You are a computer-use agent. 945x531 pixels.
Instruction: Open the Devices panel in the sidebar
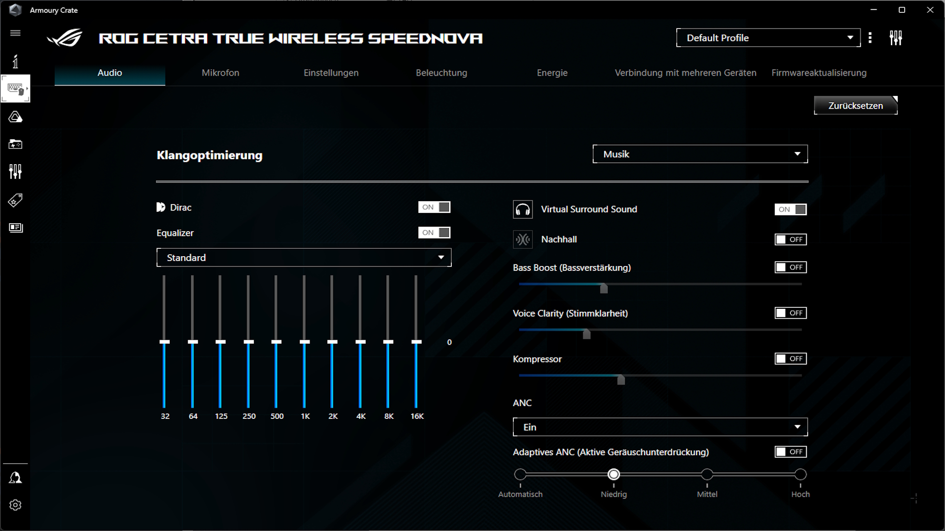click(x=15, y=88)
